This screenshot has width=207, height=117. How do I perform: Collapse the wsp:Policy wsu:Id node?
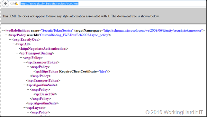[x=6, y=35]
